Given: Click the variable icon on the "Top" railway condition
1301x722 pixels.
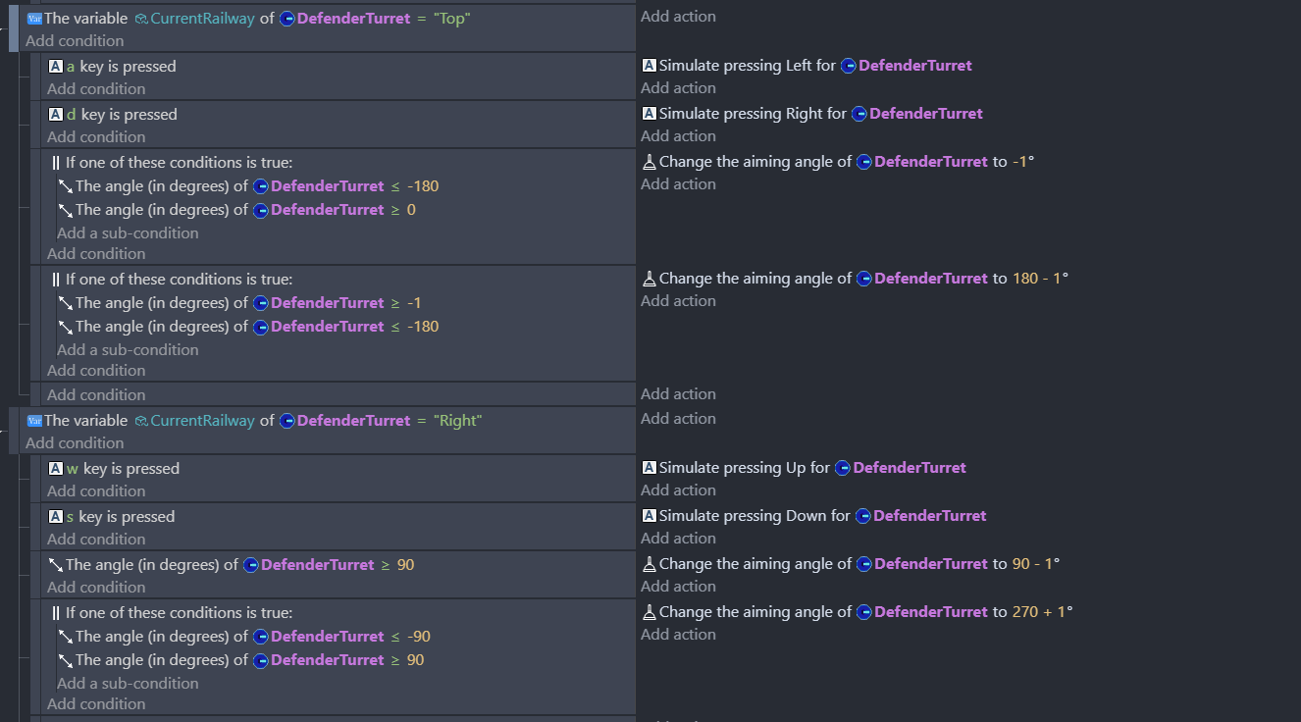Looking at the screenshot, I should click(34, 19).
